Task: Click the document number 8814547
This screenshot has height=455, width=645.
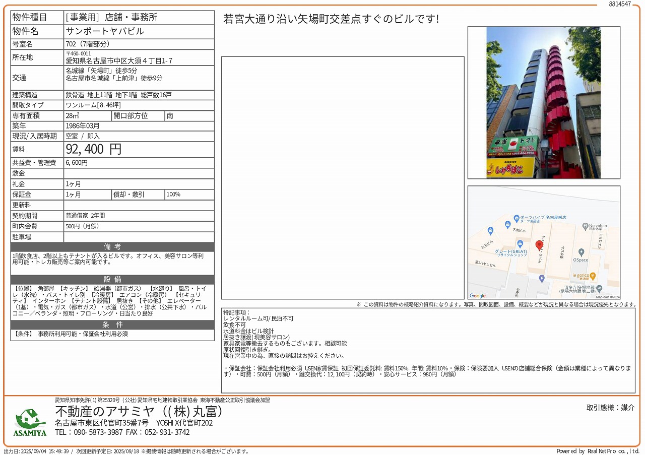Action: click(620, 4)
